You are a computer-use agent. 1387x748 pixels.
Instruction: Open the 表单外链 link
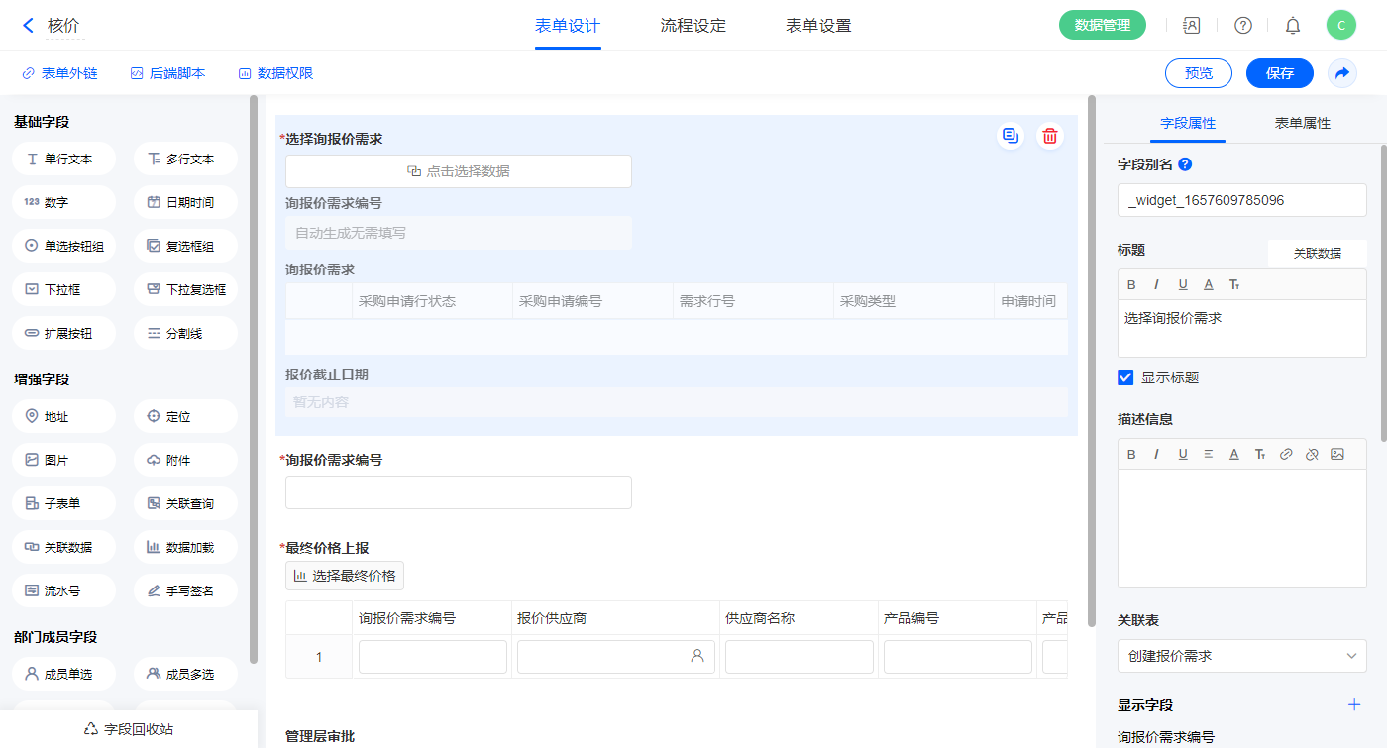click(59, 73)
